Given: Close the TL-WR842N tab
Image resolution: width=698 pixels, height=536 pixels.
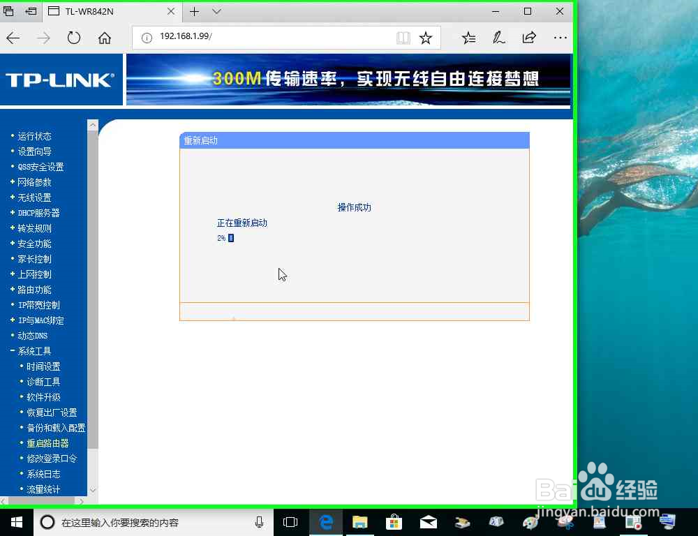Looking at the screenshot, I should coord(171,12).
